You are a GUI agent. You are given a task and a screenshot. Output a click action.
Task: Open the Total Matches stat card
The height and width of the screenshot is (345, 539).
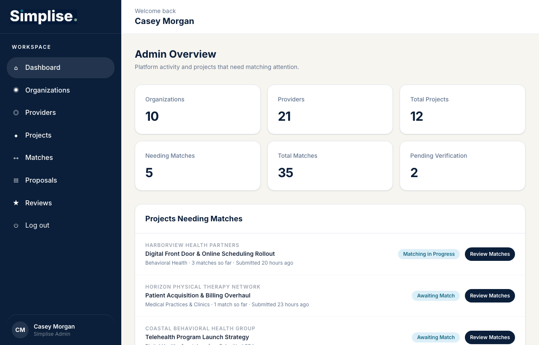point(330,166)
